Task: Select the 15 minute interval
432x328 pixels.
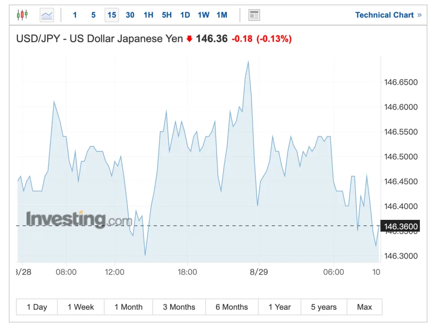Action: pyautogui.click(x=112, y=15)
